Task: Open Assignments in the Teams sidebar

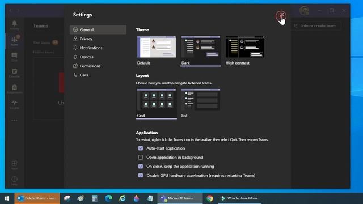Action: 14,88
